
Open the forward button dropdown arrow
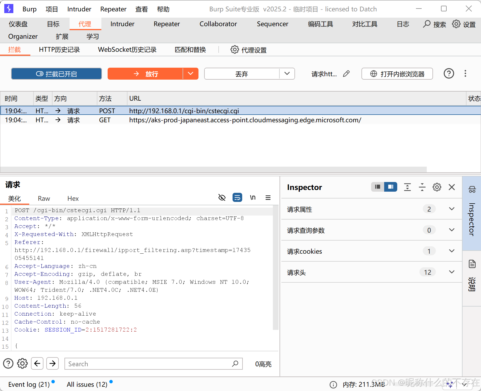pos(191,74)
